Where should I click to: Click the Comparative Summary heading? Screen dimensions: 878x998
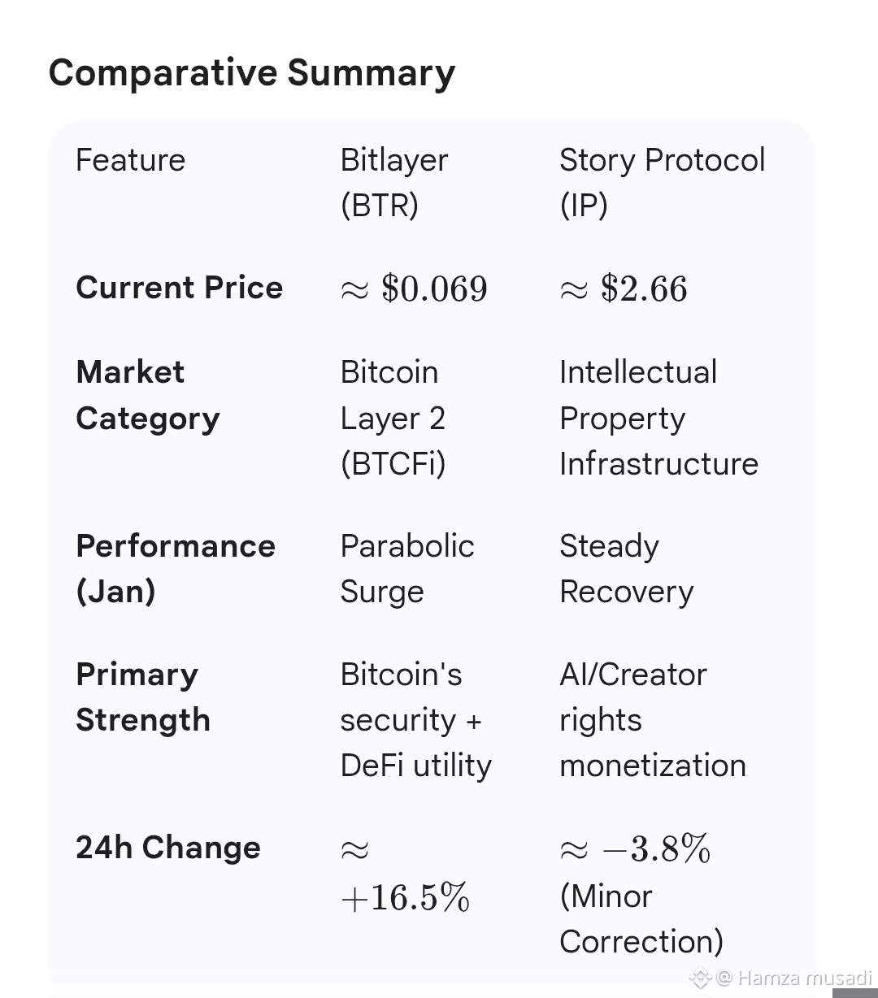tap(252, 73)
